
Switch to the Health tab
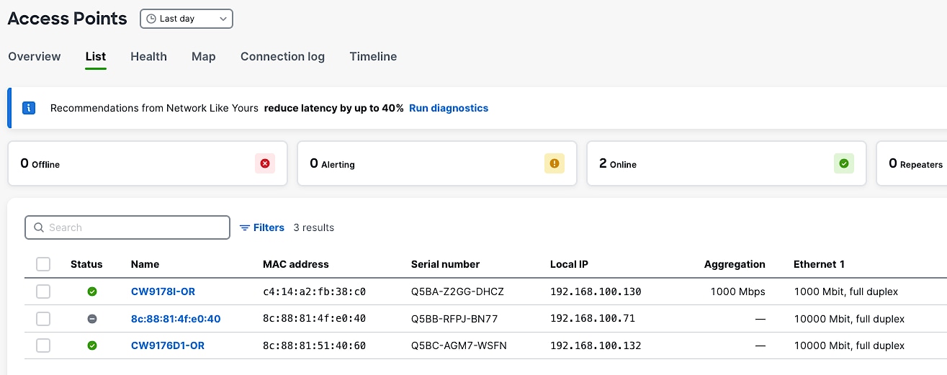coord(148,56)
